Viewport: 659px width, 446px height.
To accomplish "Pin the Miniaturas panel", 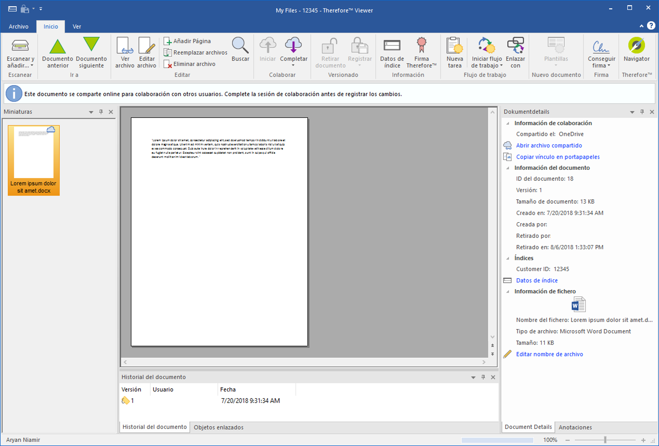I will click(101, 112).
